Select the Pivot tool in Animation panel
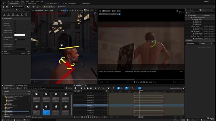216x121 pixels. click(26, 14)
